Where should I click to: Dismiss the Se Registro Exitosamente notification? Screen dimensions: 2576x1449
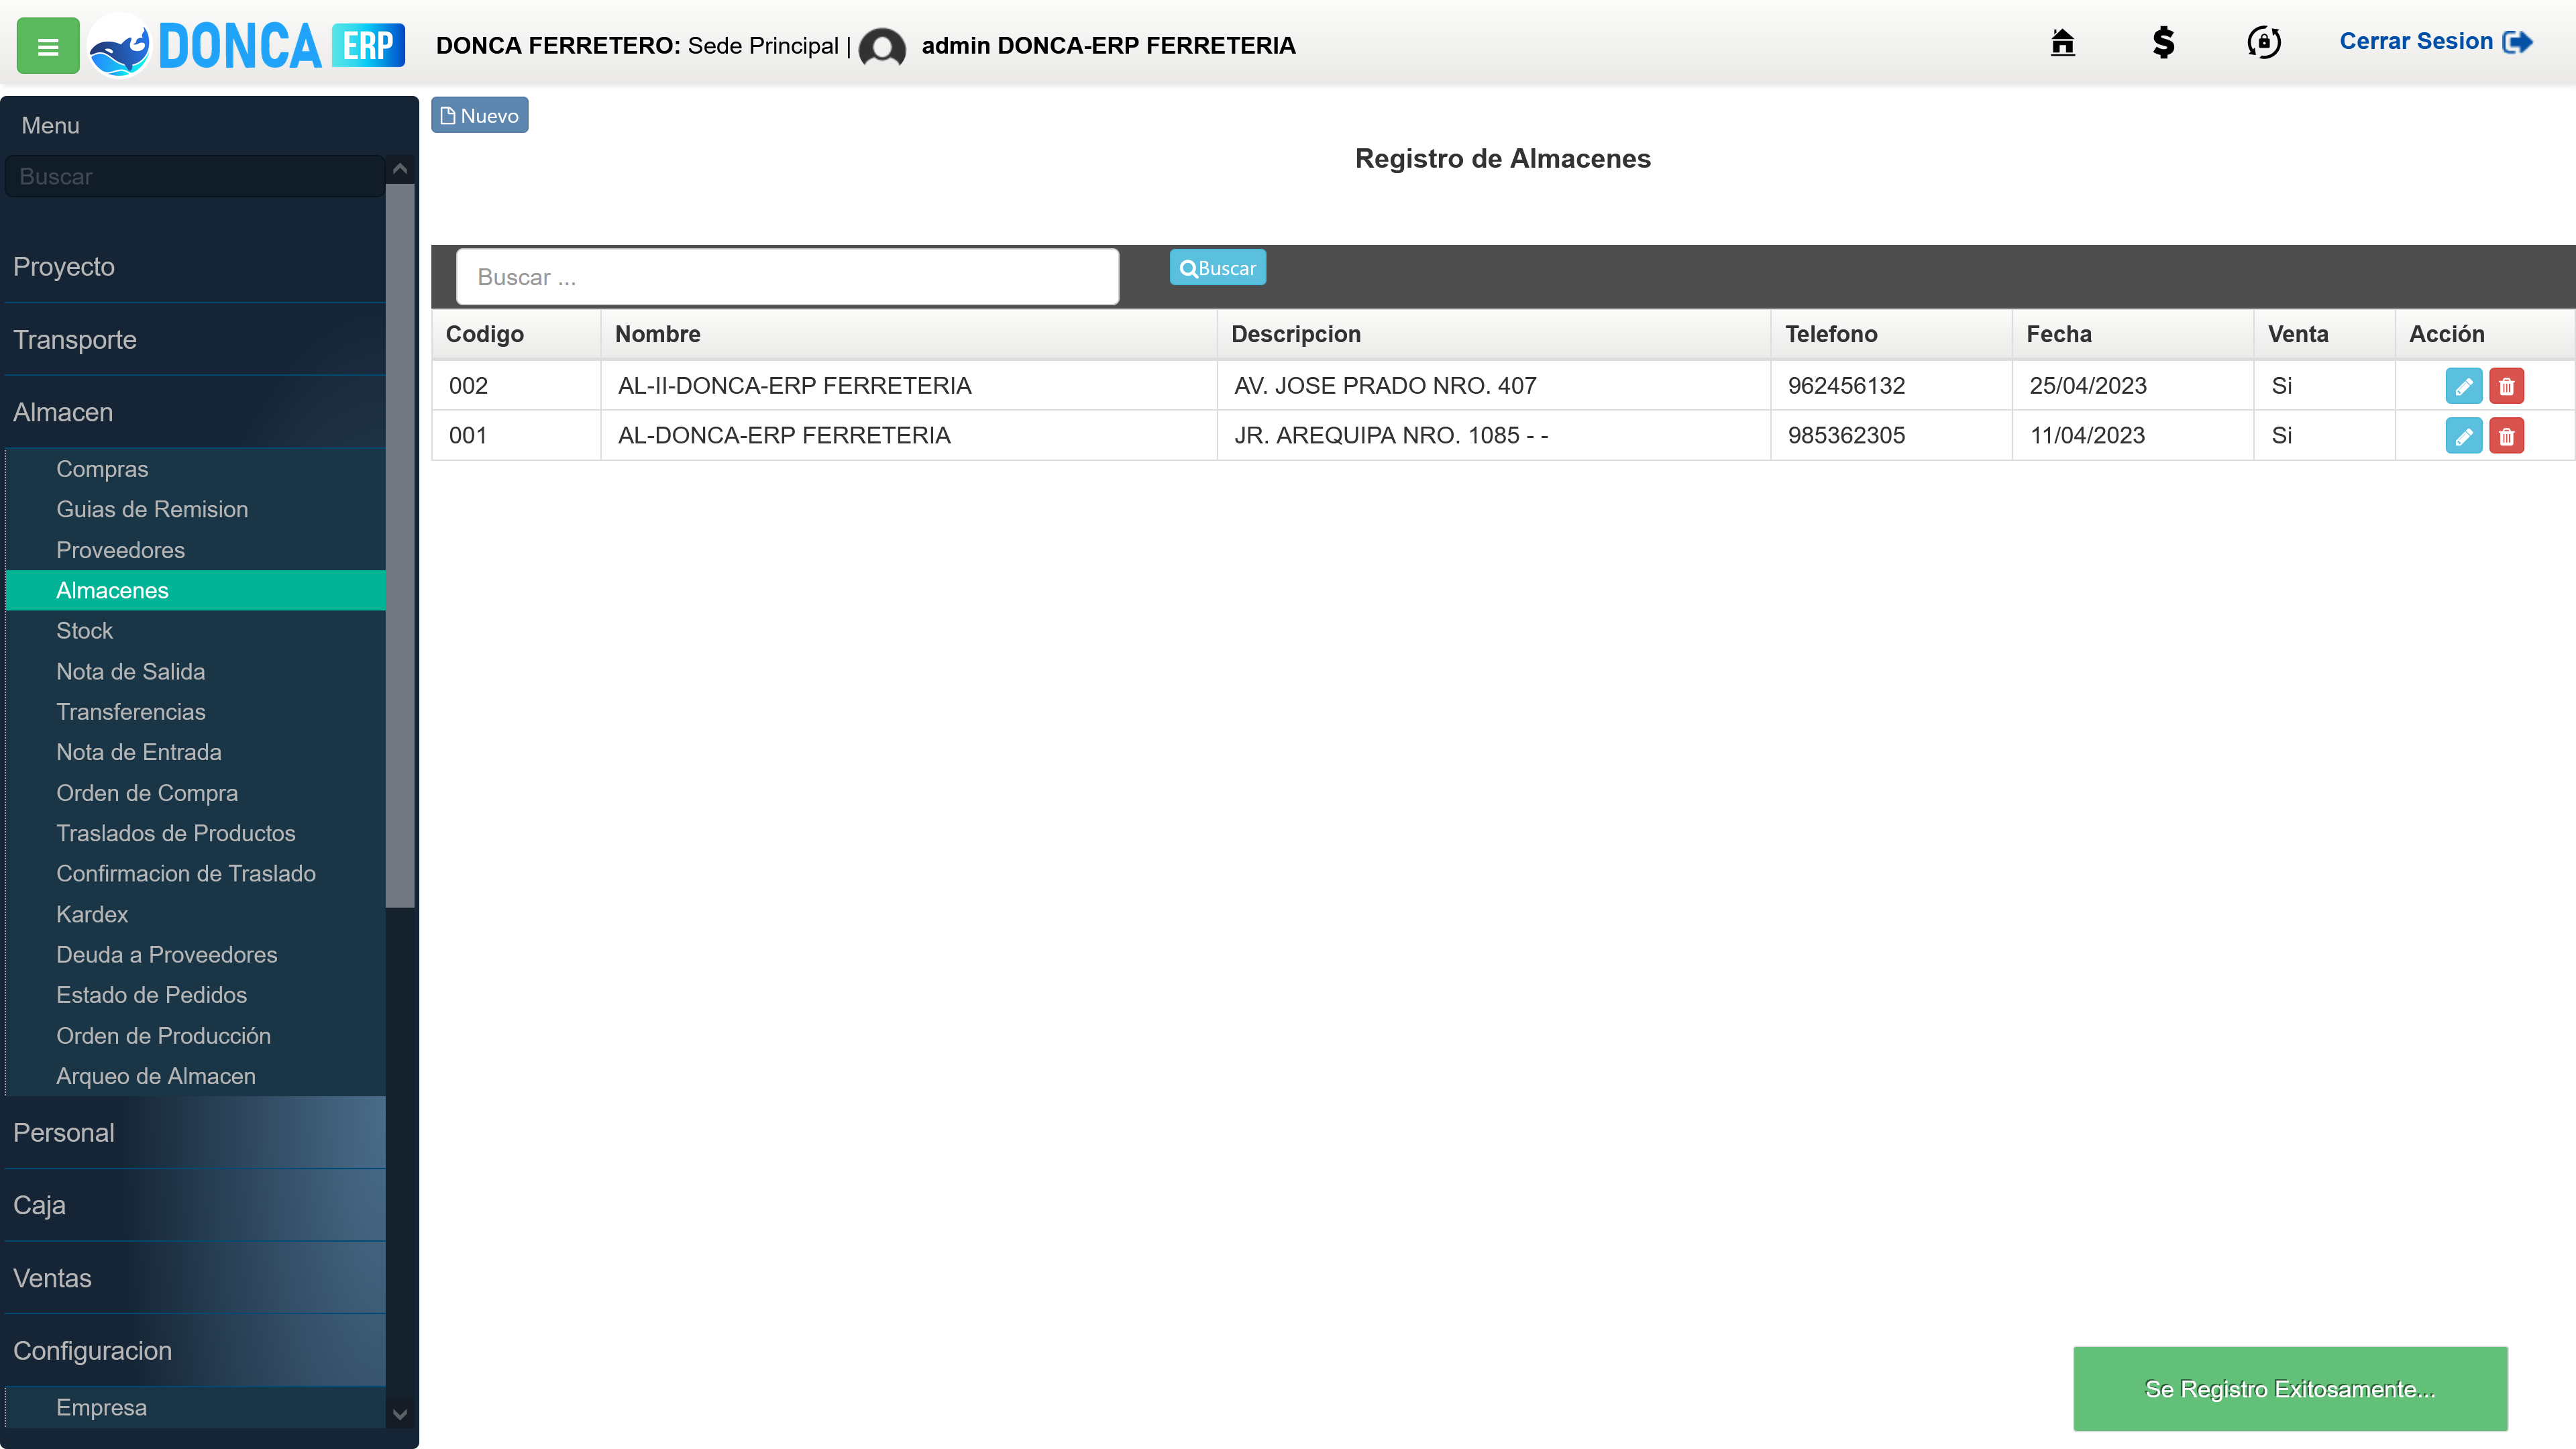point(2290,1389)
